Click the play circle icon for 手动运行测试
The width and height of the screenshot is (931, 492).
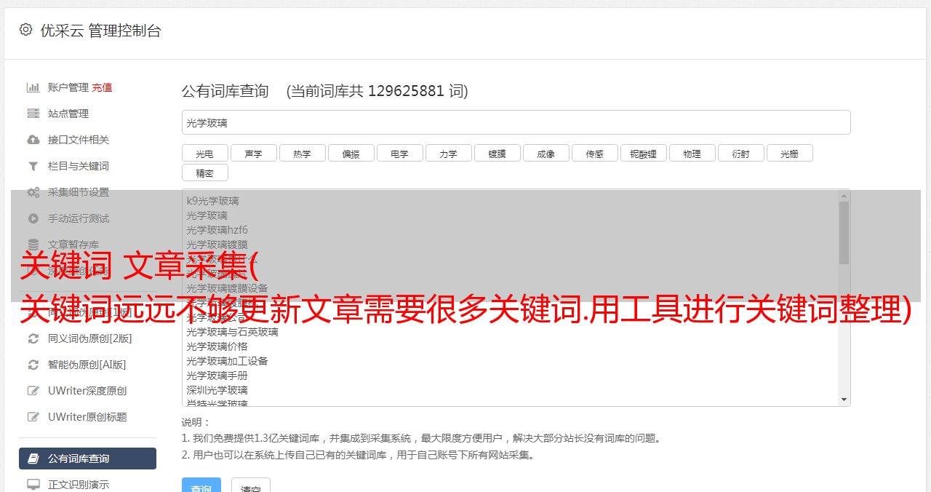(x=33, y=218)
